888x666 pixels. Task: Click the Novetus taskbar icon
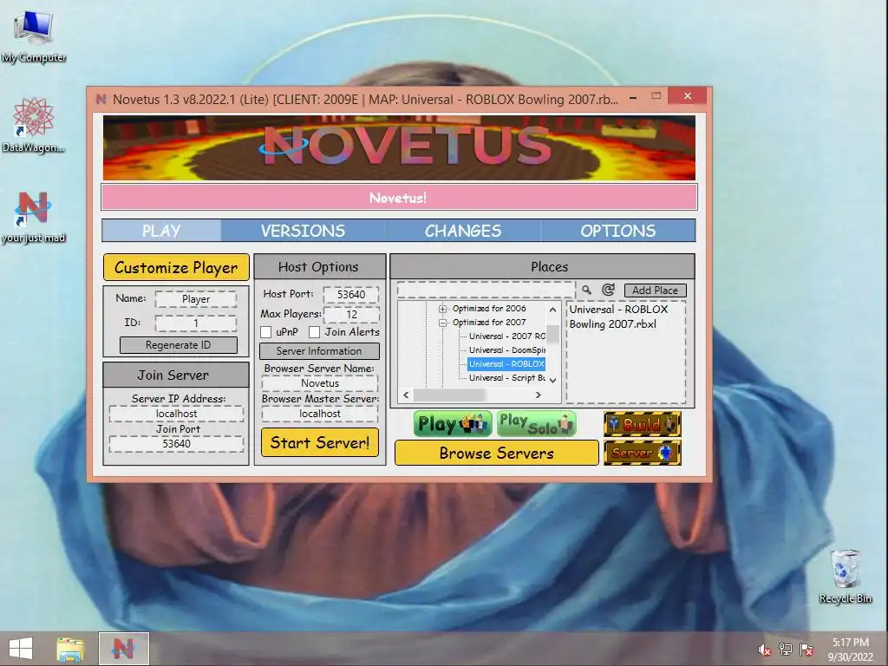click(123, 649)
